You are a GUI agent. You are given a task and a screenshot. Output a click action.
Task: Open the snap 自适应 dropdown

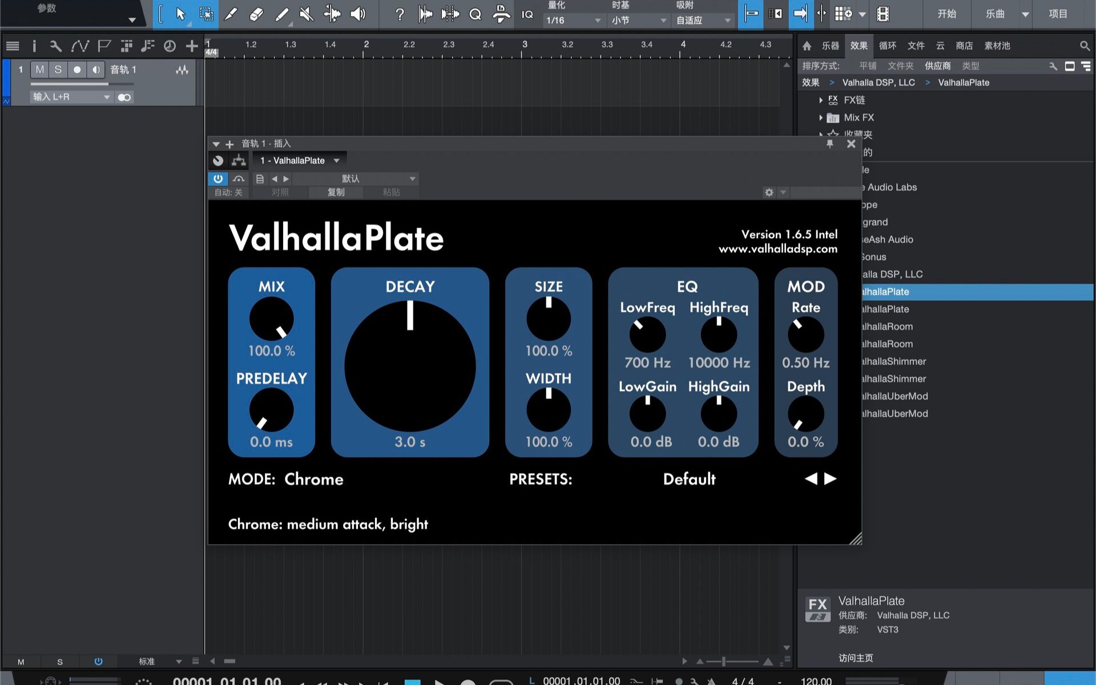(x=703, y=21)
